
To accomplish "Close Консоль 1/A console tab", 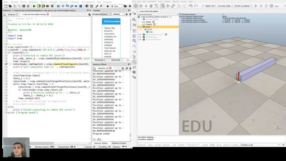I will pos(110,68).
